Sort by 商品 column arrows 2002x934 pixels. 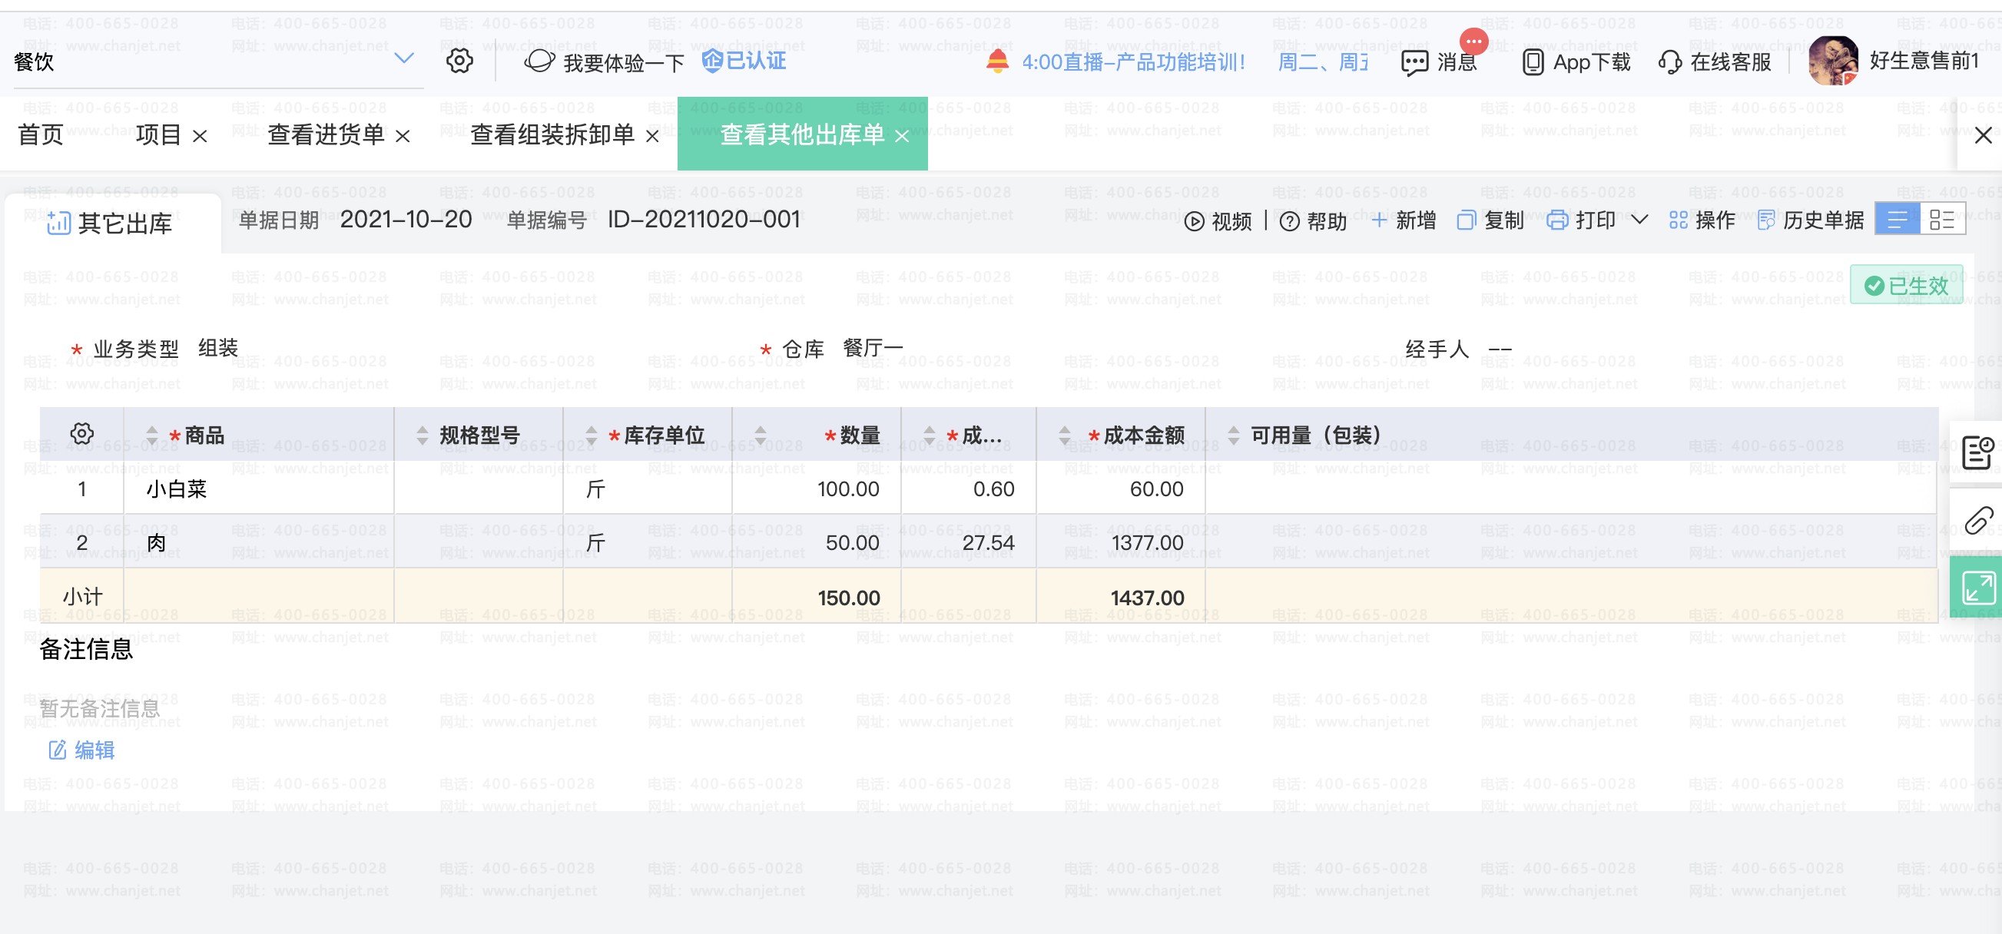[x=152, y=436]
